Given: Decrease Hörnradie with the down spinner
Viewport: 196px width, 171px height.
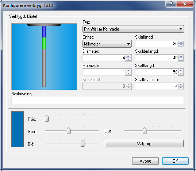Looking at the screenshot, I should 128,73.
